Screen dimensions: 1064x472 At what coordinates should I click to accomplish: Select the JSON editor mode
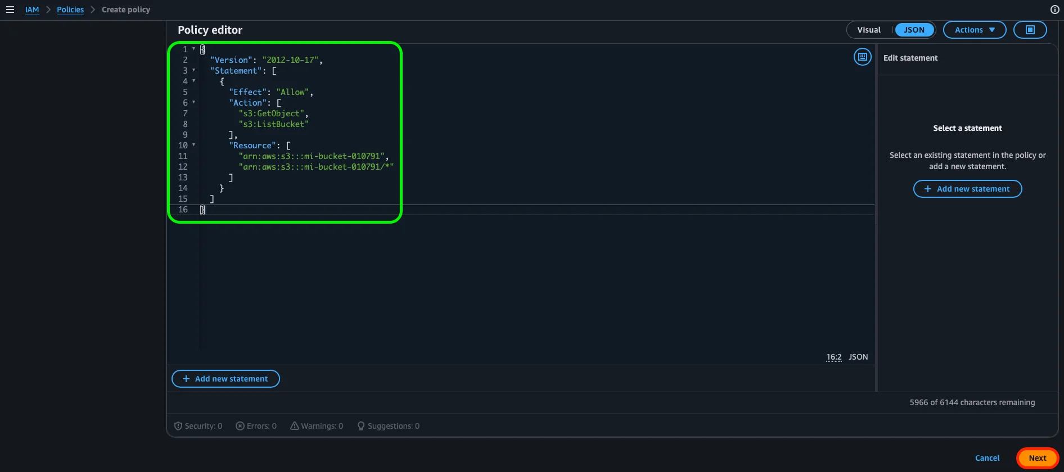pyautogui.click(x=914, y=30)
